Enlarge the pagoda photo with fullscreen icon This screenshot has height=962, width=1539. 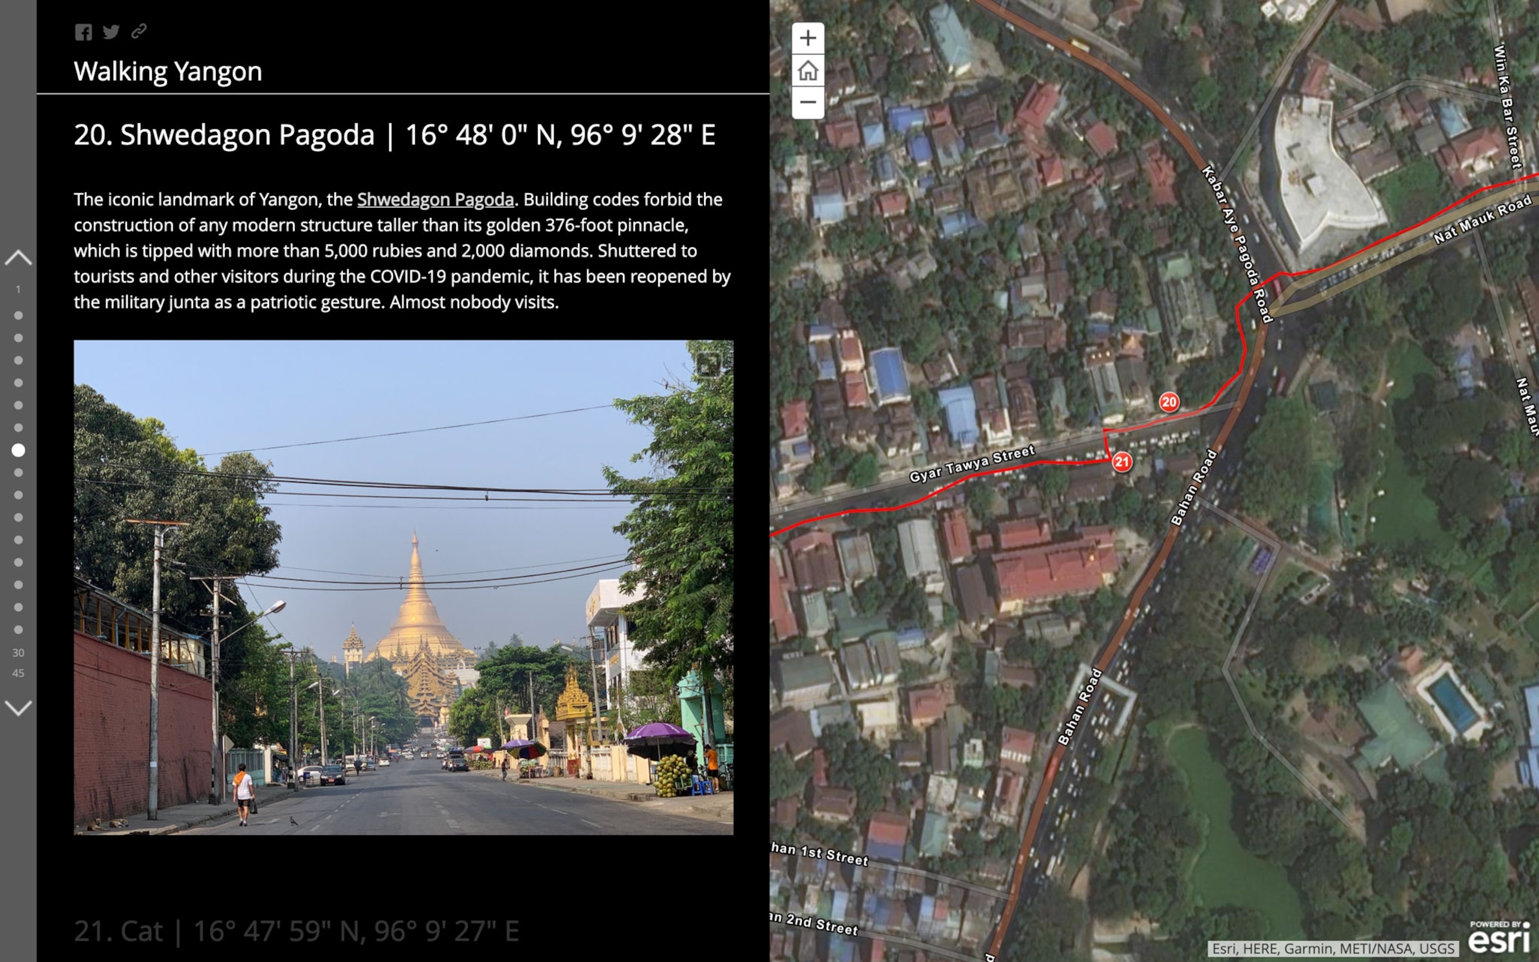point(708,365)
